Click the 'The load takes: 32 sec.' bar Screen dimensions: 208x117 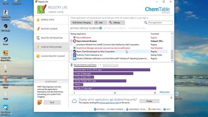(112, 70)
